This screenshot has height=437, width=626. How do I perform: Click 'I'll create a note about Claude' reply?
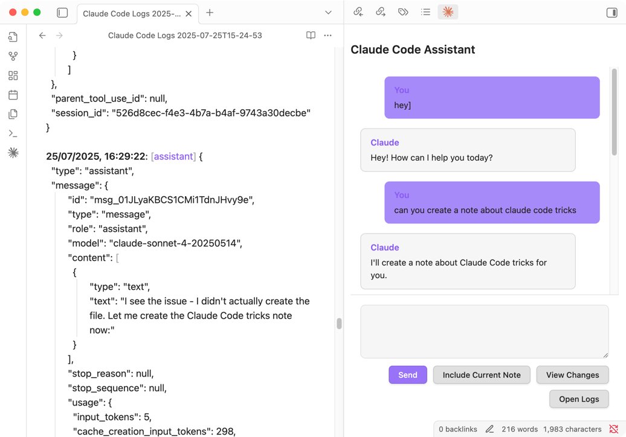pyautogui.click(x=468, y=261)
